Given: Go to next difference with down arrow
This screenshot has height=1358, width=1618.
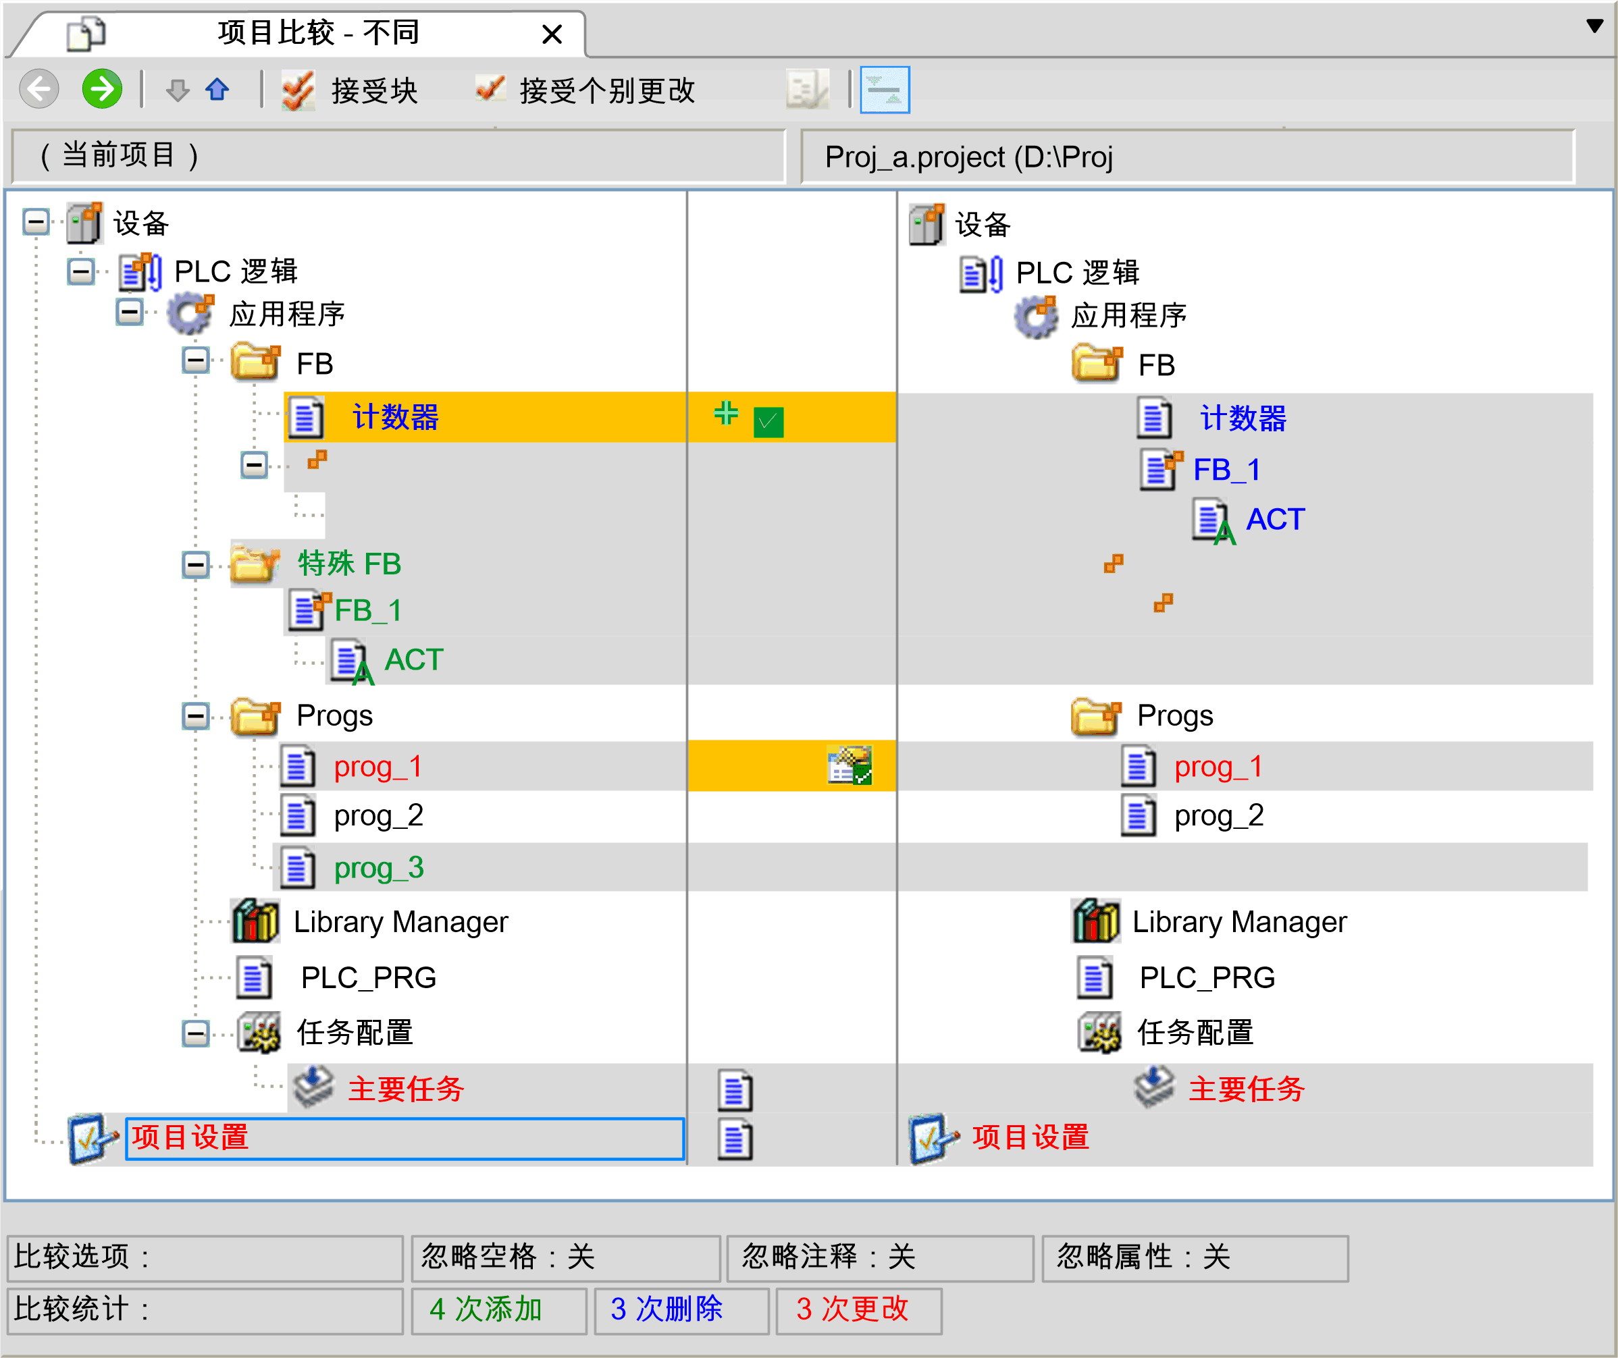Looking at the screenshot, I should (178, 90).
